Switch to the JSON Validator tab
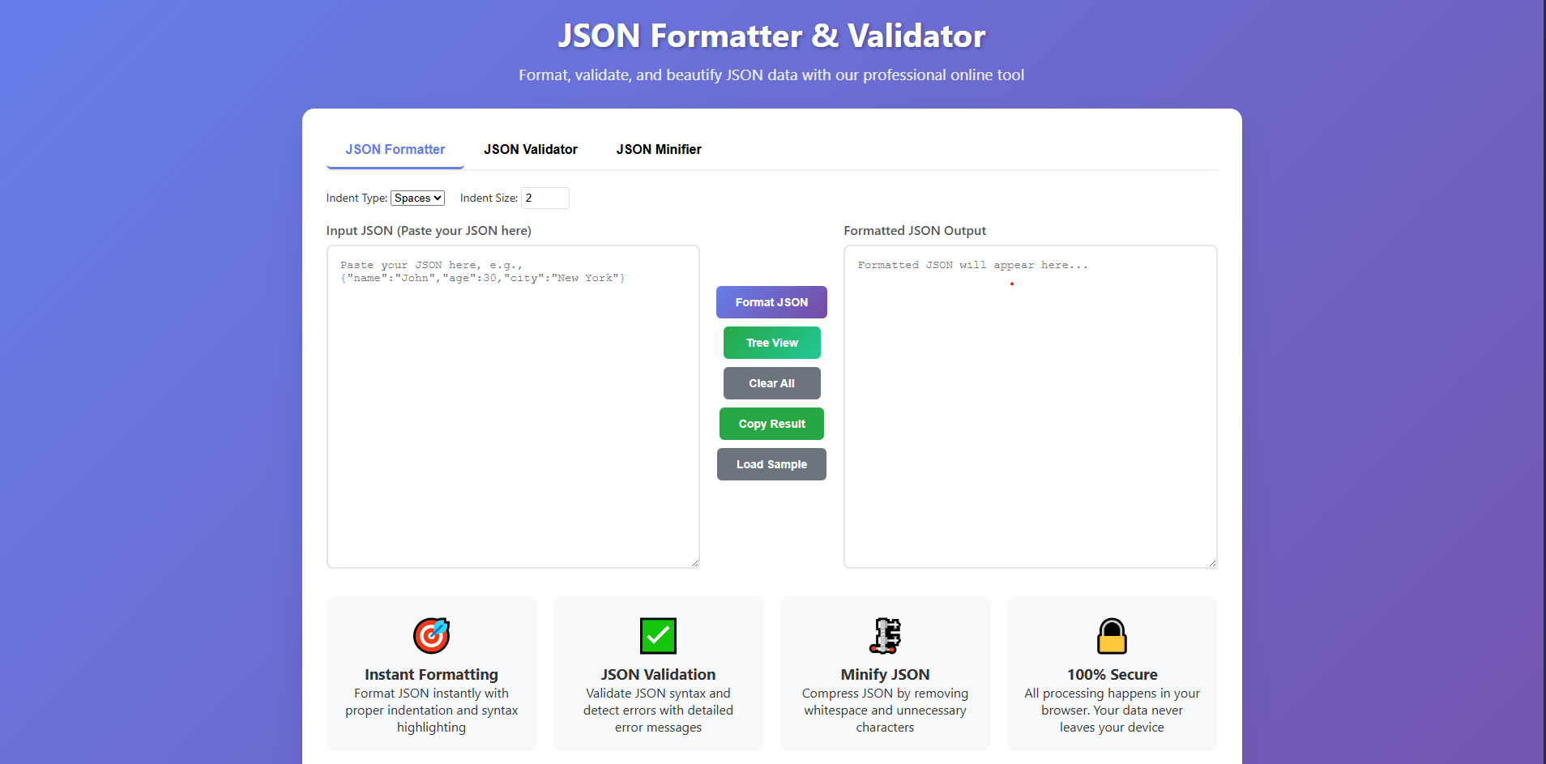Screen dimensions: 1546x764 531,149
